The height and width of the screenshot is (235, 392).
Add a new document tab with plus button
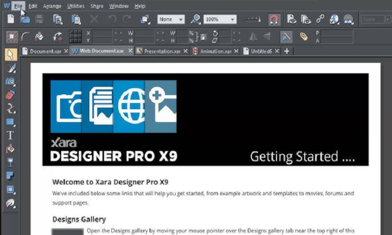coord(286,51)
